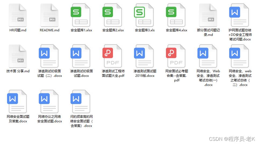Screen dimensions: 259x144
Task: Click the label 技术面 分享.md
Action: (18, 71)
